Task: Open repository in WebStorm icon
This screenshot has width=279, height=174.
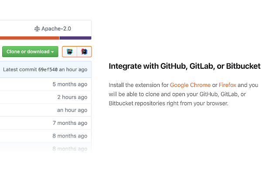Action: (70, 52)
